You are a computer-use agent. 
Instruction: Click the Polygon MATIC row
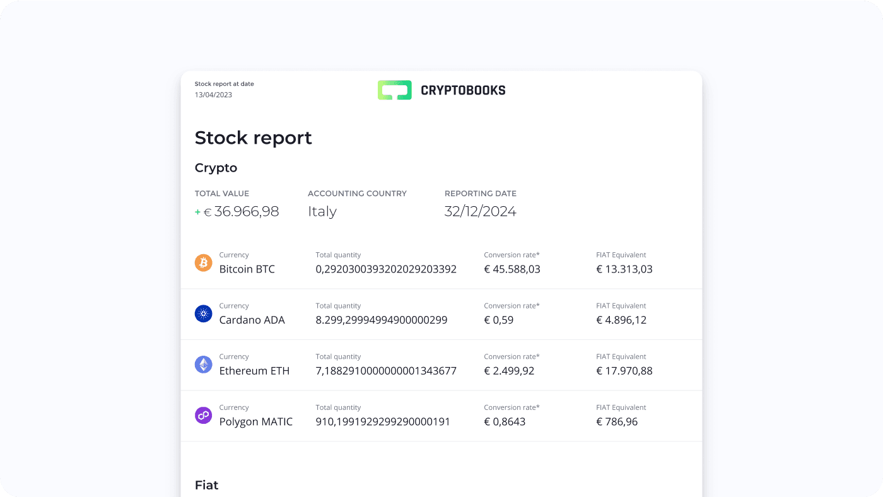point(441,415)
